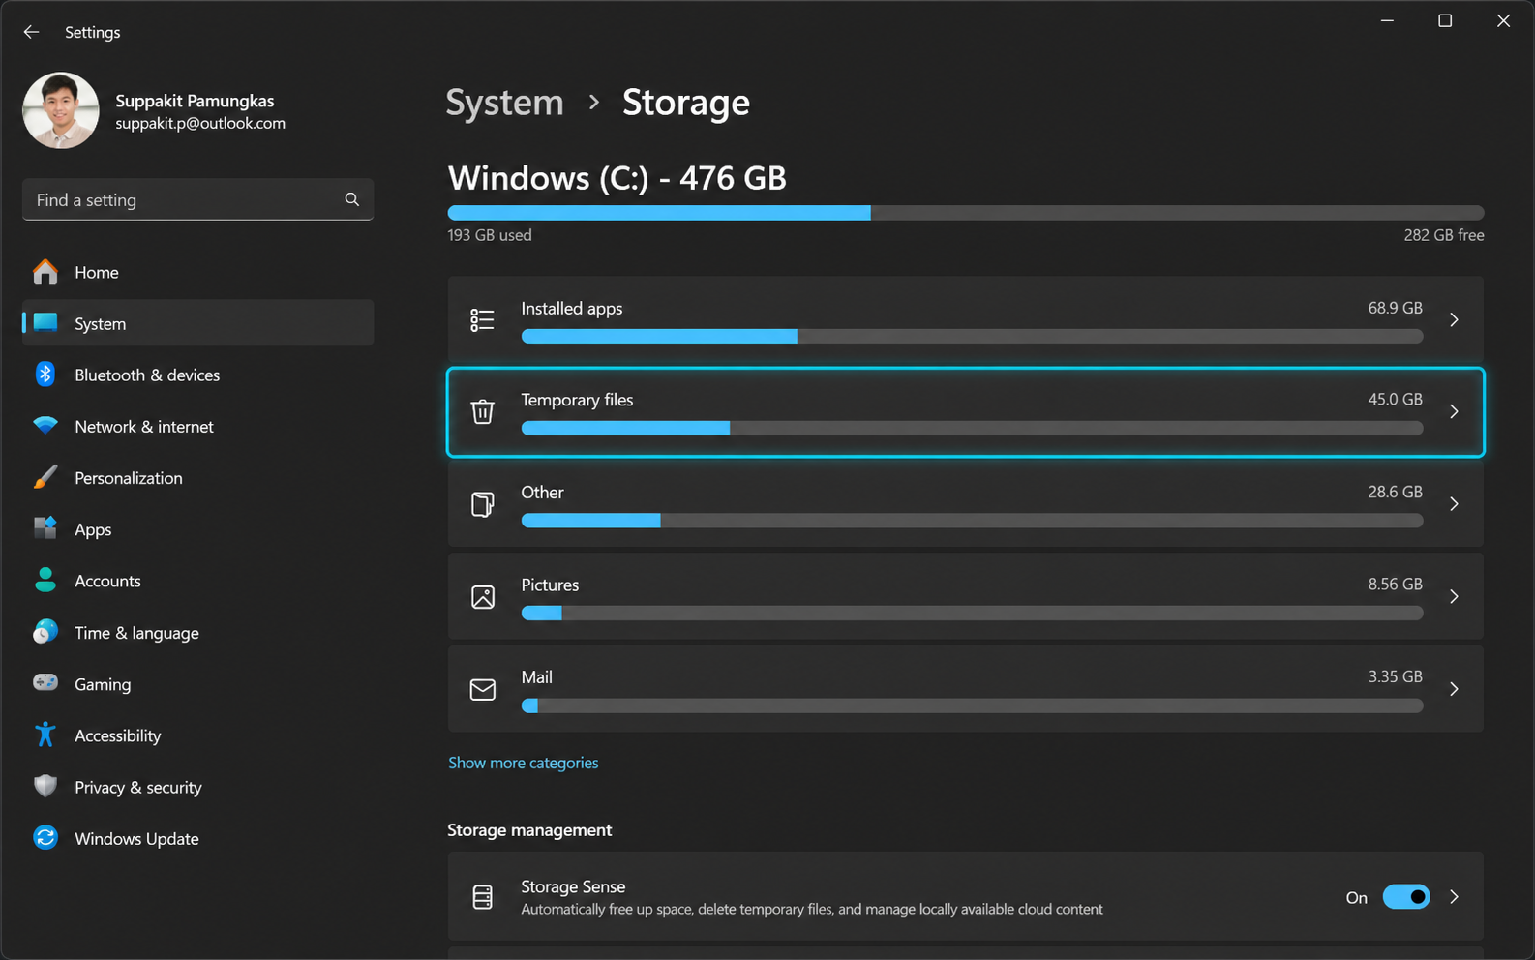The width and height of the screenshot is (1535, 960).
Task: Click the search magnifier icon
Action: click(x=352, y=199)
